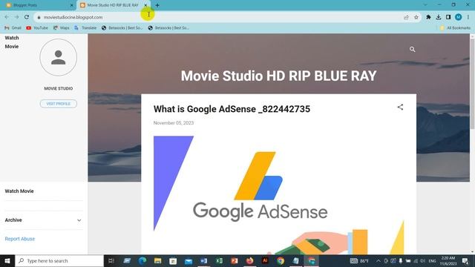Viewport: 475px width, 267px height.
Task: Open the Windows Start menu
Action: pos(7,260)
